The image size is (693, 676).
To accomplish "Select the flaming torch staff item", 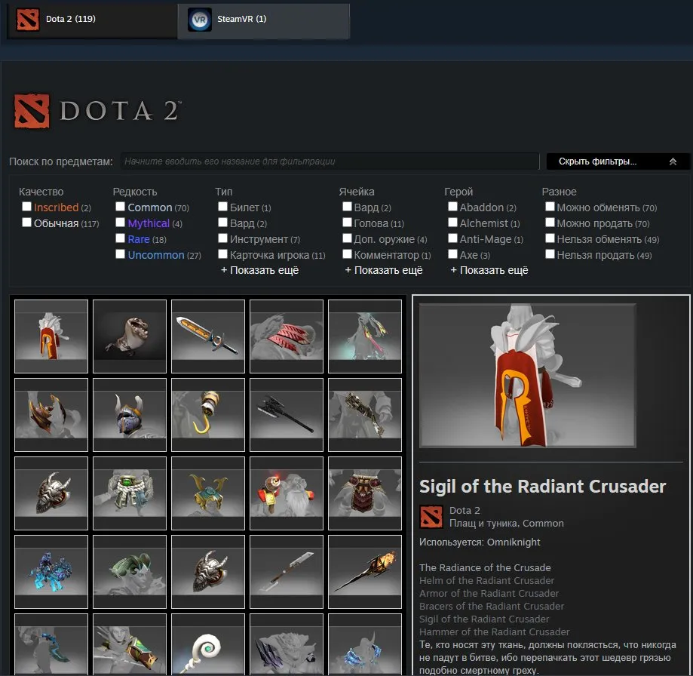I will [x=365, y=572].
